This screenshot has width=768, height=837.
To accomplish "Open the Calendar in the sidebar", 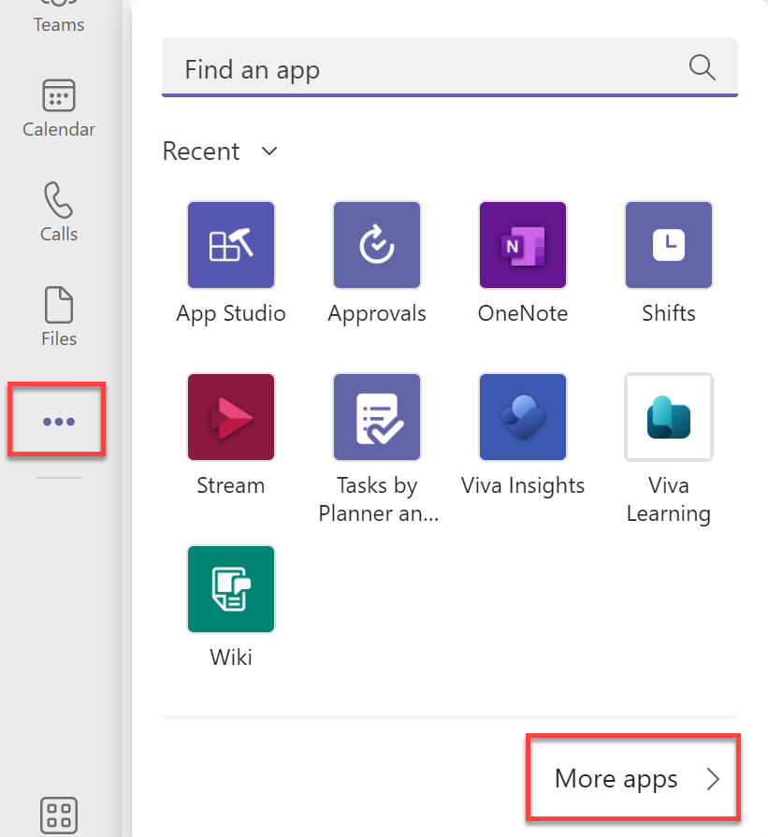I will (x=59, y=108).
